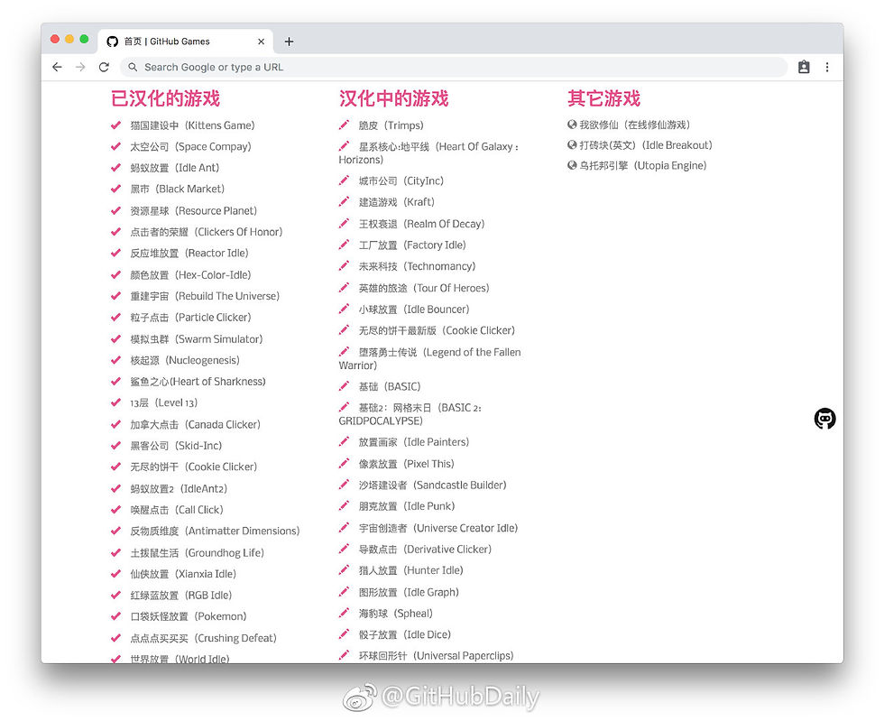Open the Derivative Clicker link
This screenshot has width=884, height=721.
tap(425, 549)
